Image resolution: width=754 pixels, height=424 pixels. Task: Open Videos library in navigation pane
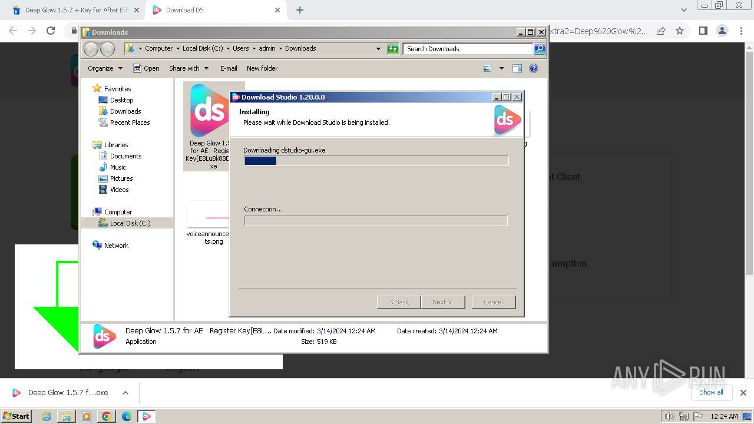pos(119,190)
